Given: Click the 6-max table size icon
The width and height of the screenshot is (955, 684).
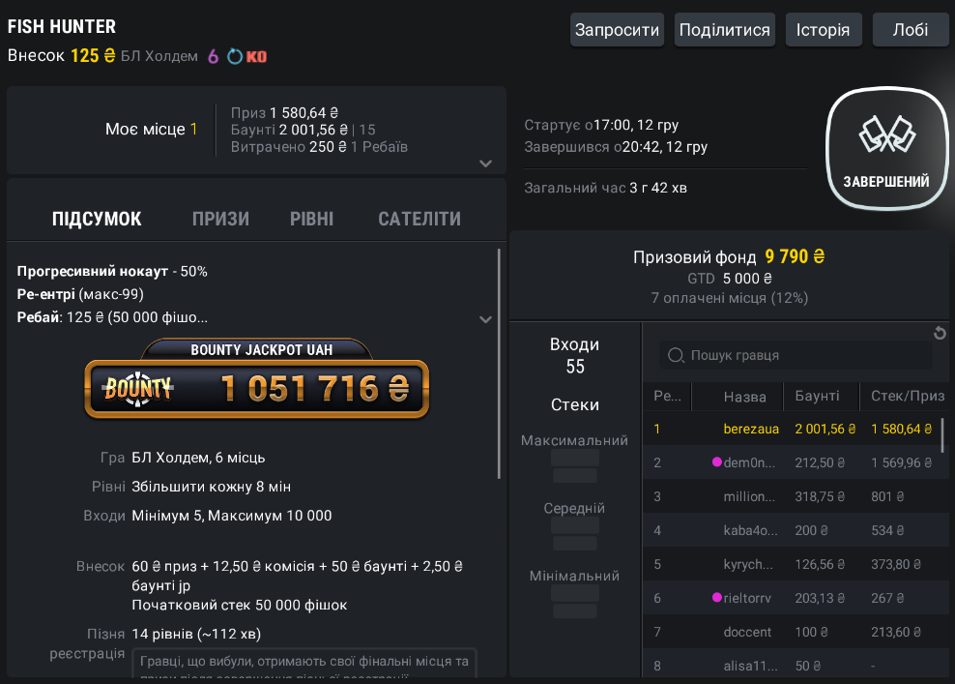Looking at the screenshot, I should pyautogui.click(x=214, y=56).
